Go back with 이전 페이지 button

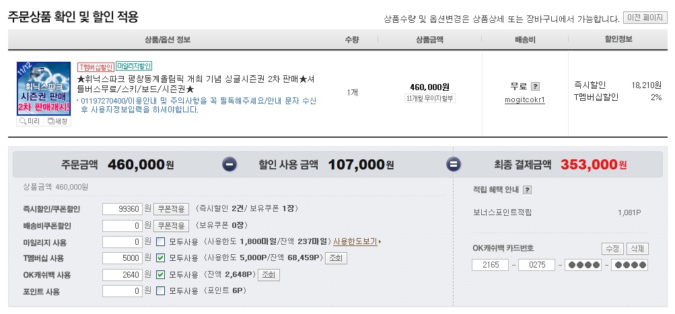[645, 17]
